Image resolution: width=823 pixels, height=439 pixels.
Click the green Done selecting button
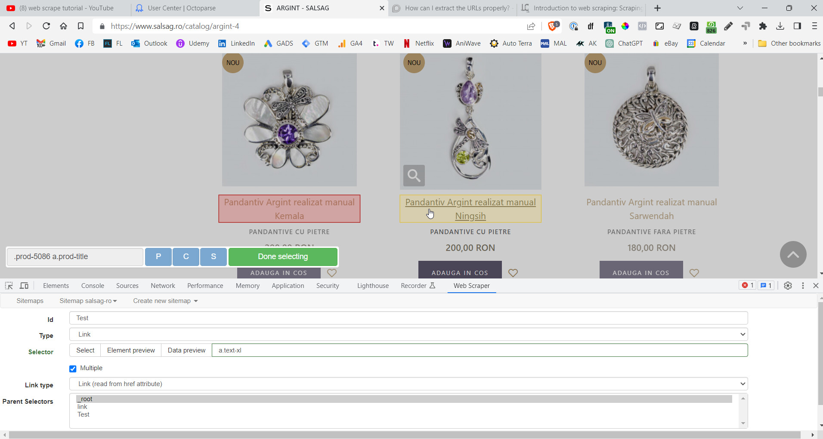click(x=283, y=257)
